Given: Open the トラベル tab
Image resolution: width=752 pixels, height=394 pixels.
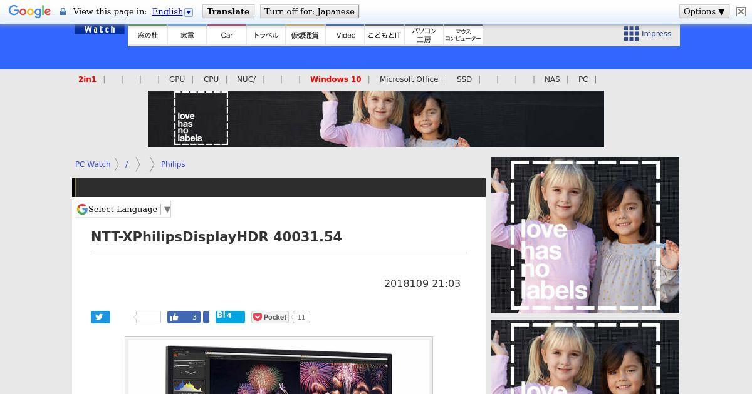Looking at the screenshot, I should pyautogui.click(x=266, y=35).
